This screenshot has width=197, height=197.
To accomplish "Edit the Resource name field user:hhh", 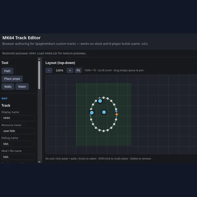I will 18,131.
